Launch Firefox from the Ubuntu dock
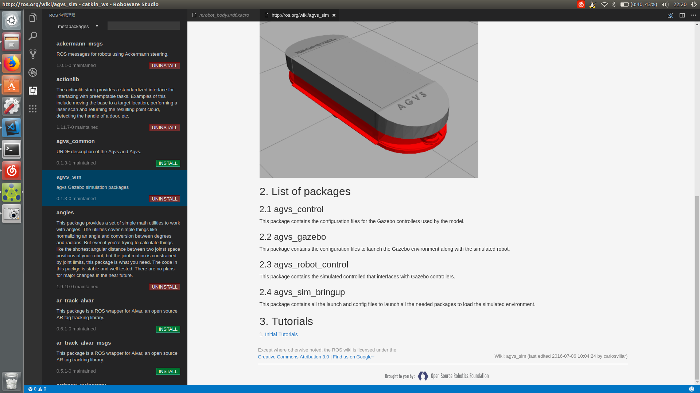700x393 pixels. [x=12, y=64]
